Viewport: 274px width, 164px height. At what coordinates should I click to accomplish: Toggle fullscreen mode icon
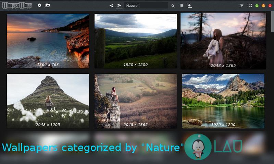coord(250,5)
